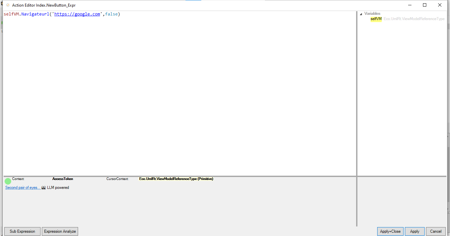The height and width of the screenshot is (236, 450).
Task: Click the false argument in the expression
Action: point(111,14)
